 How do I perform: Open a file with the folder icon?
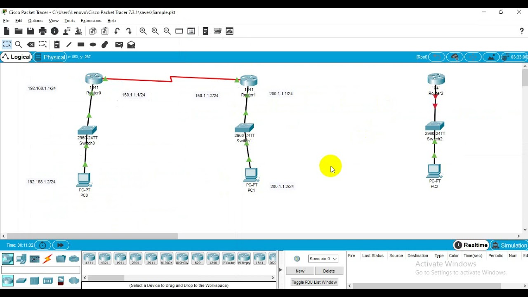[19, 31]
